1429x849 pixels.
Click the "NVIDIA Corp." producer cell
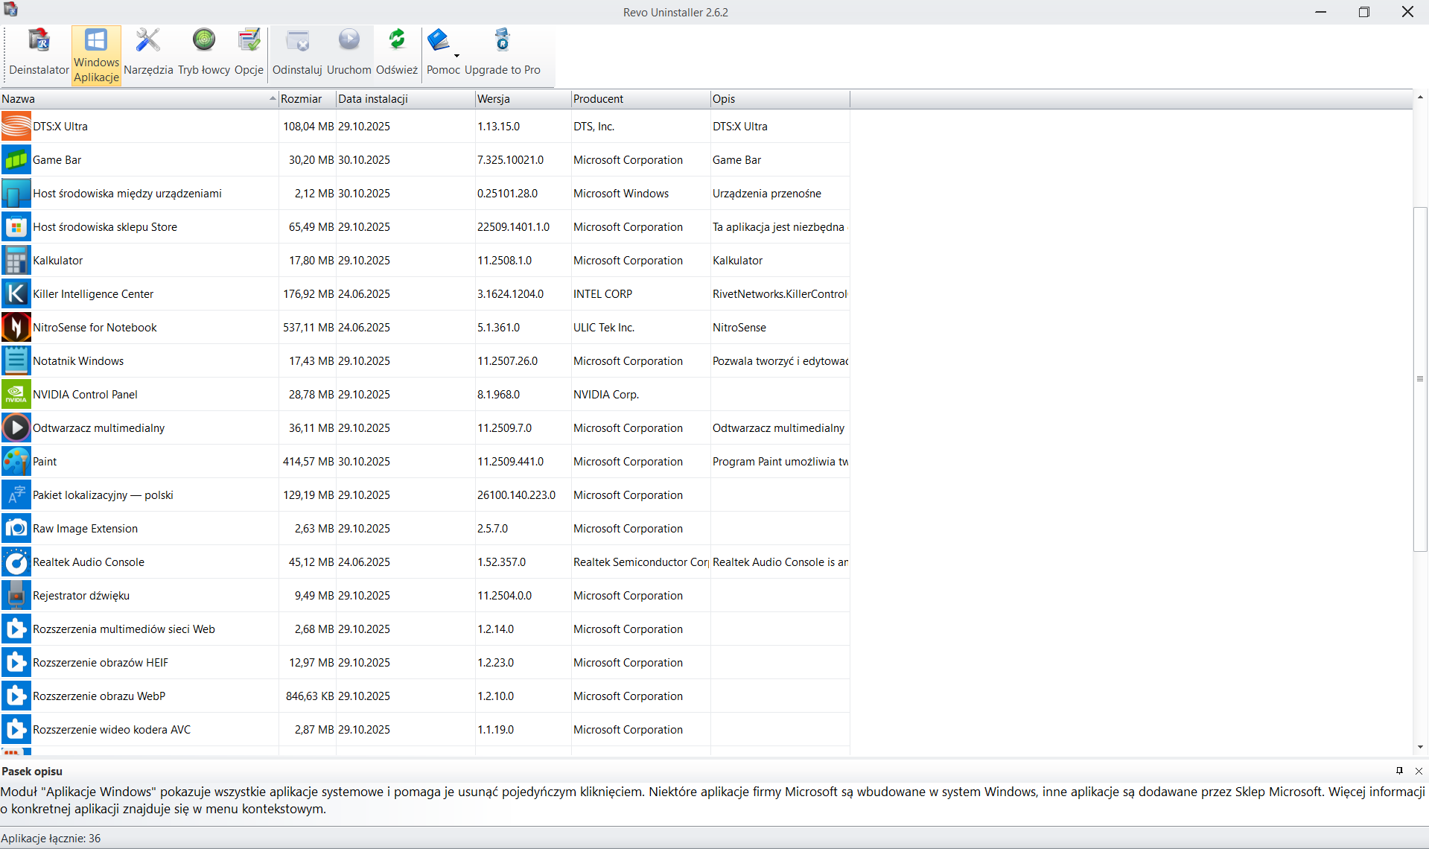click(x=606, y=395)
